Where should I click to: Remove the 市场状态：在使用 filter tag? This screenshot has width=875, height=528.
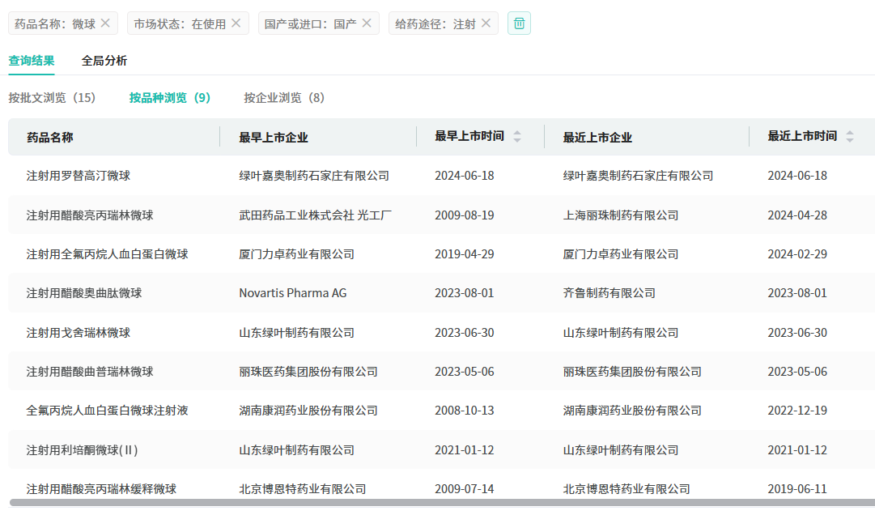[x=236, y=23]
